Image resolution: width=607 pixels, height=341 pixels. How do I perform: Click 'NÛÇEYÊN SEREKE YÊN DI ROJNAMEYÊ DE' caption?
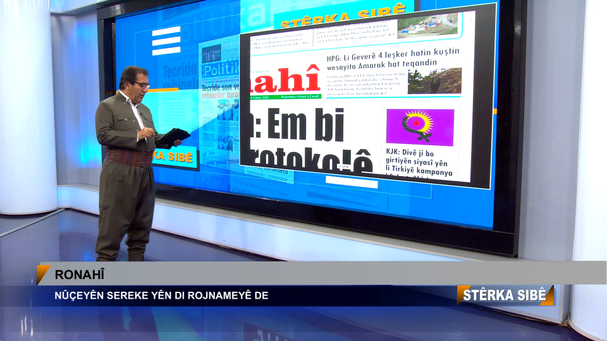pyautogui.click(x=161, y=296)
